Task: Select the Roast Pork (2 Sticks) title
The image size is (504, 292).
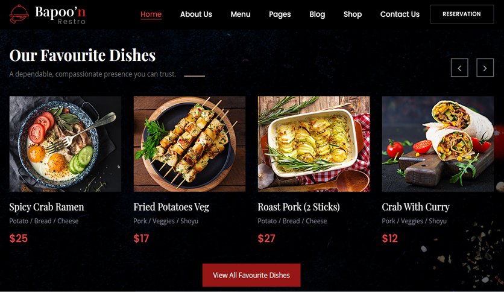Action: pyautogui.click(x=298, y=207)
